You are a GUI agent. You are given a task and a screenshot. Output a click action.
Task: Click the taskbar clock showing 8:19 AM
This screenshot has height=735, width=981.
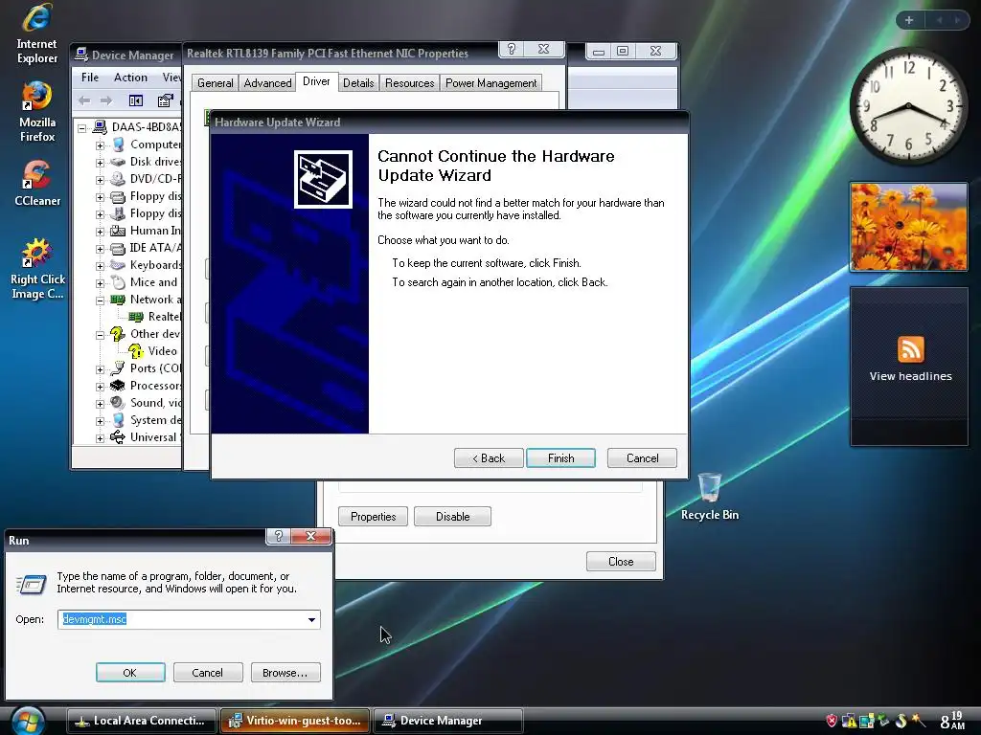pos(952,721)
